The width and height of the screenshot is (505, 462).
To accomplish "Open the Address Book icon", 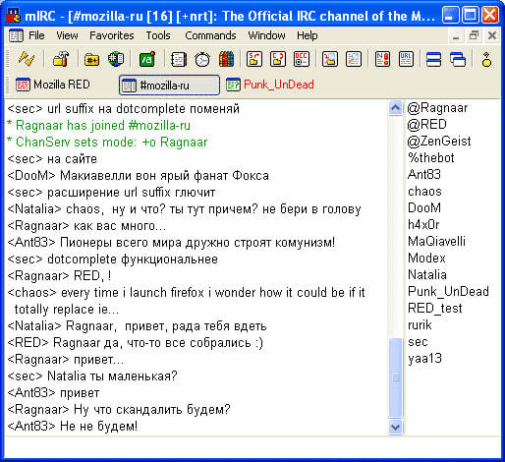I will (179, 59).
